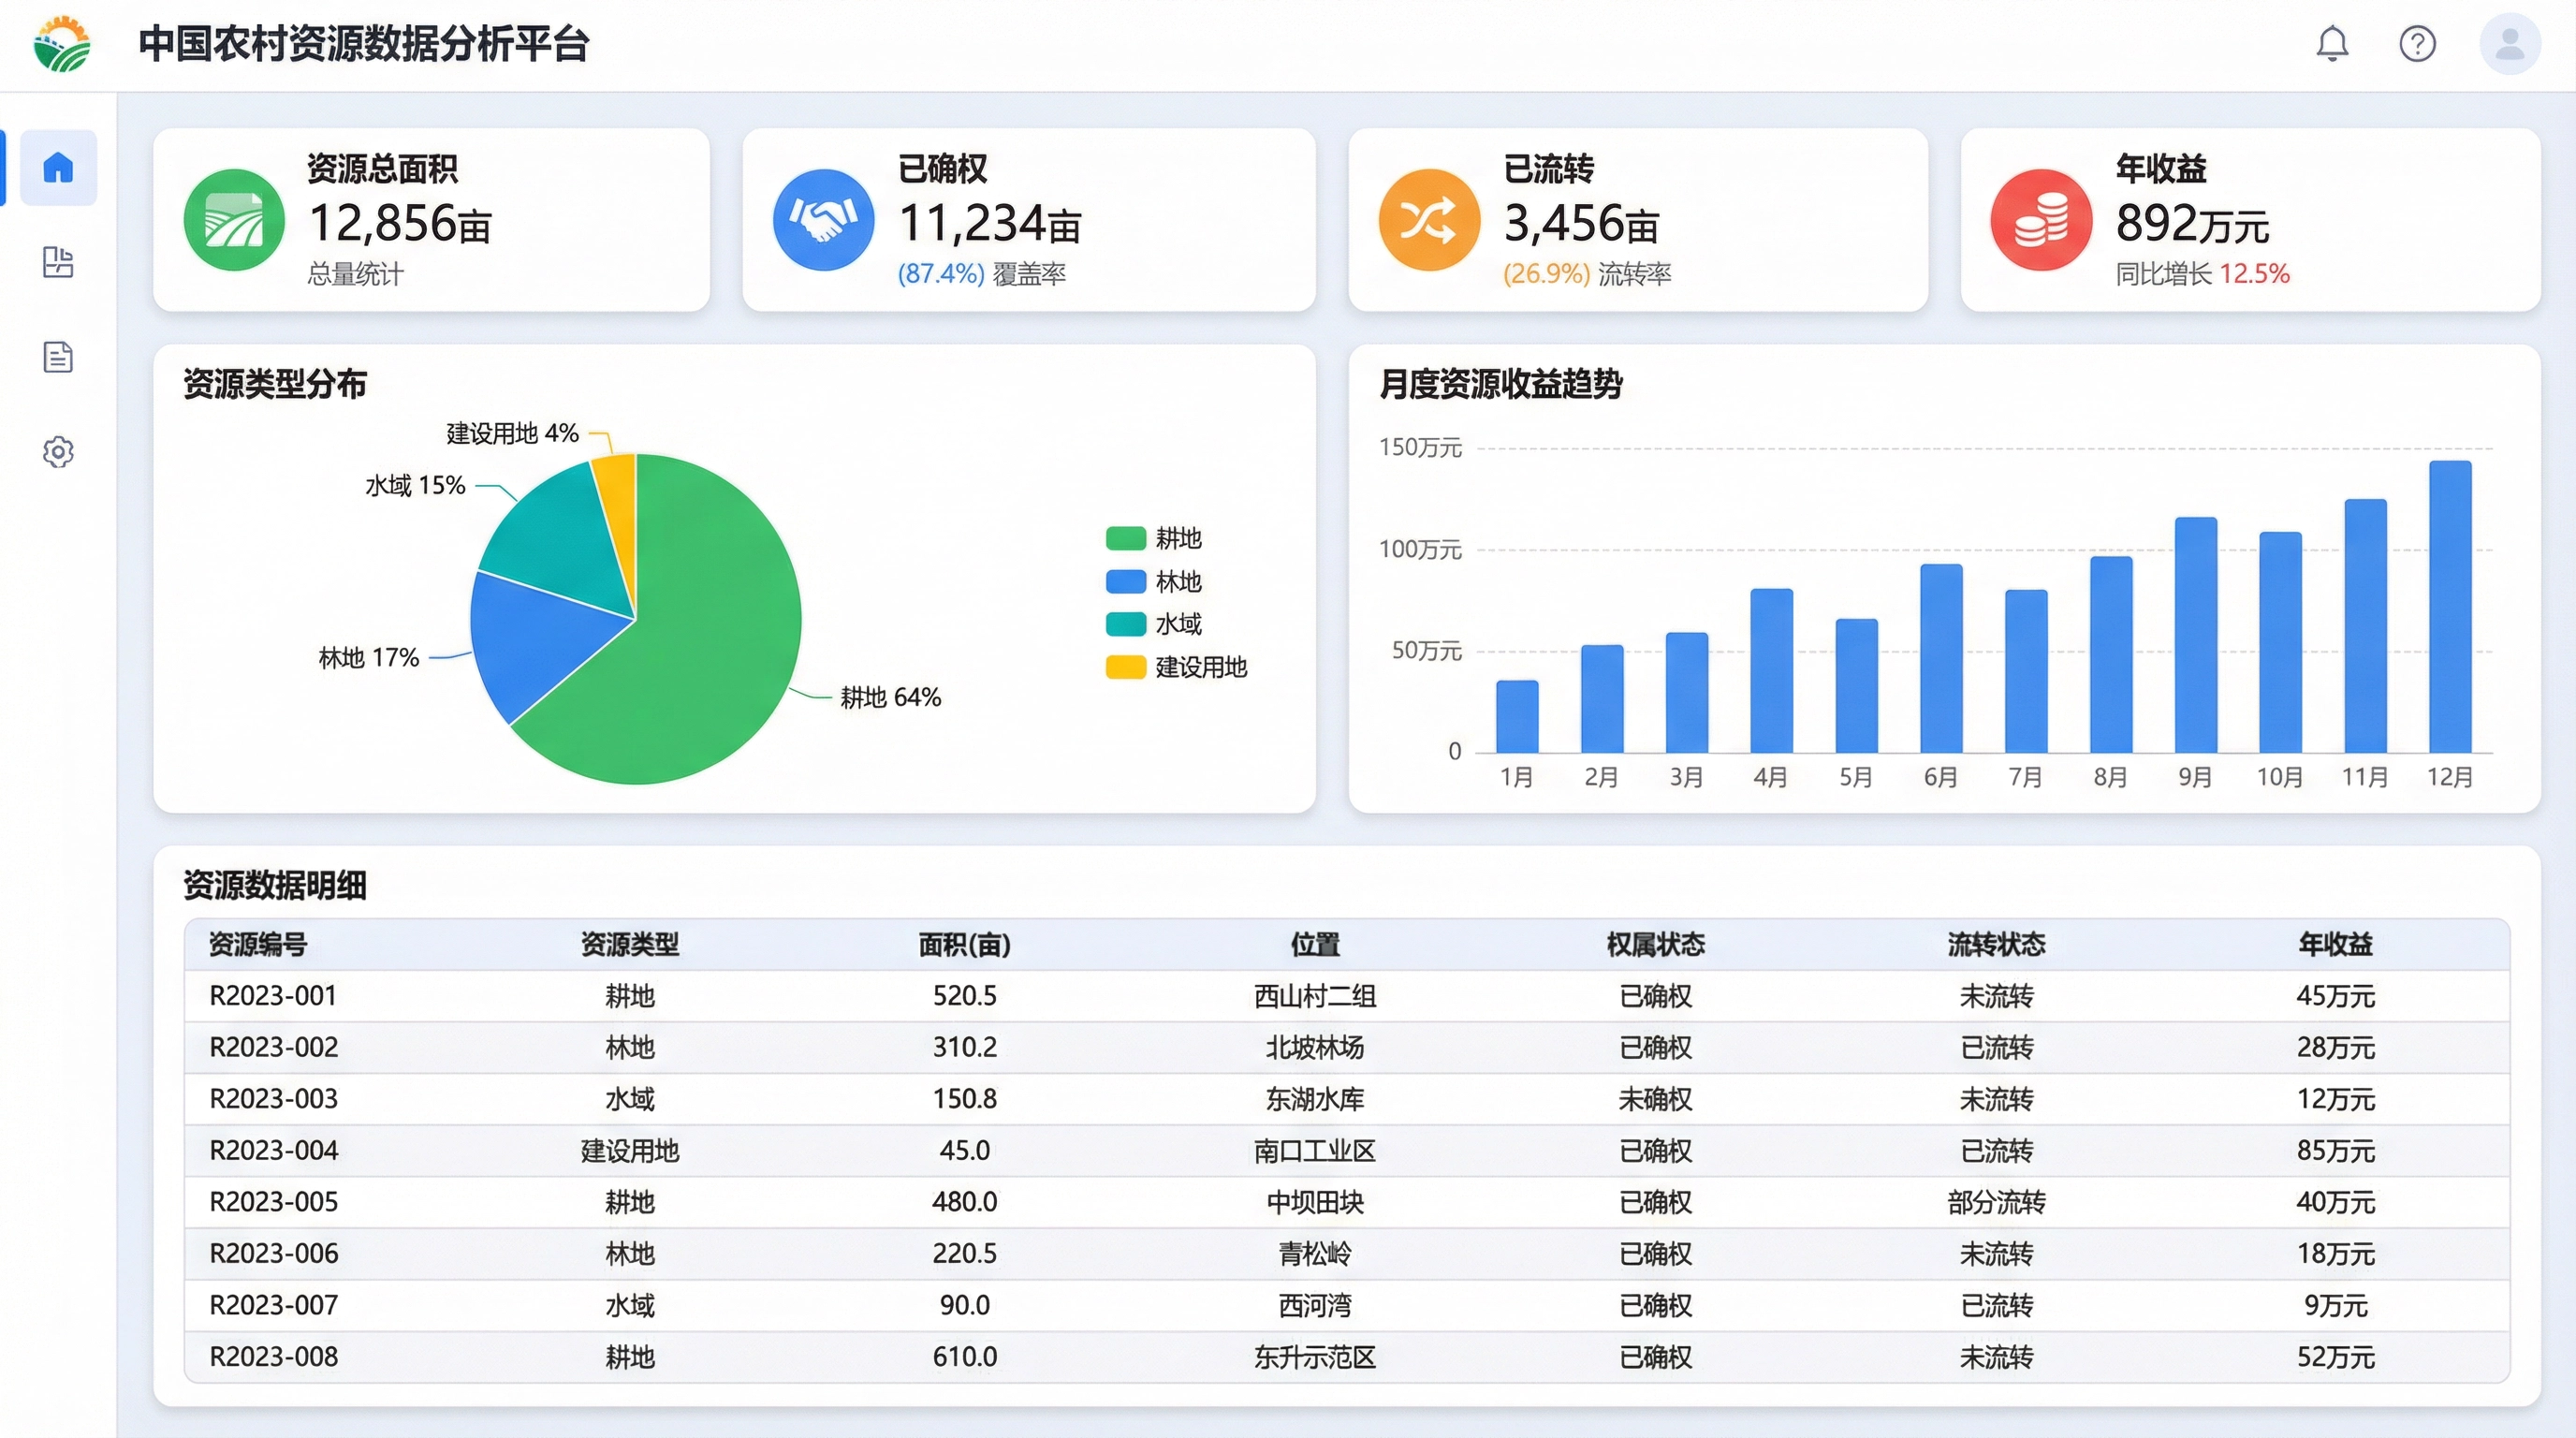
Task: Open the dashboard layout sidebar icon
Action: tap(58, 262)
